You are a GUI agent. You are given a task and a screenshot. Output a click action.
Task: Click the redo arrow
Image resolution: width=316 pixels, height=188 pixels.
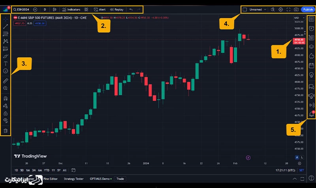139,9
